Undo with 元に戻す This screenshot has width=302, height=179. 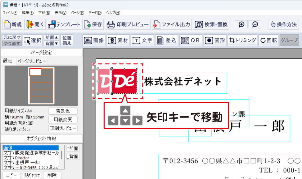point(12,37)
